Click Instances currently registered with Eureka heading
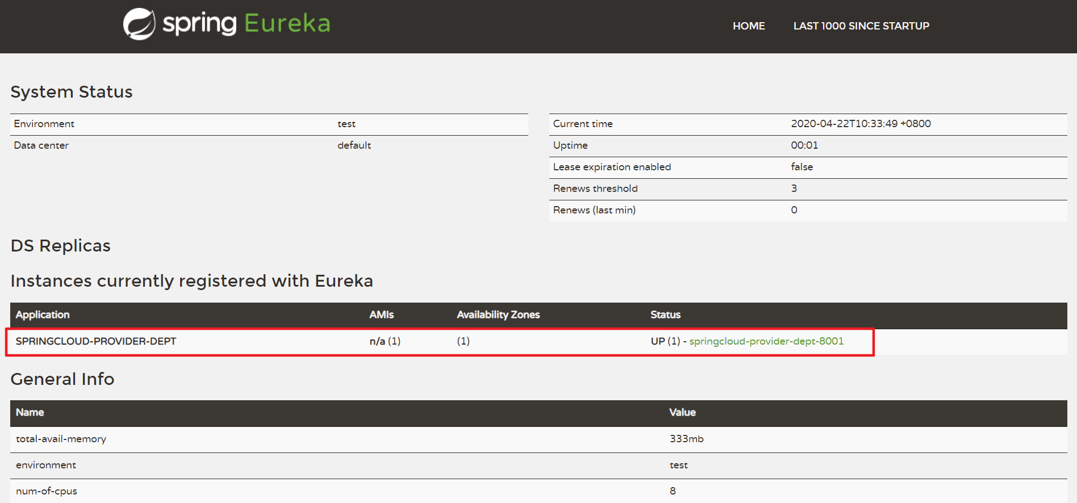Screen dimensions: 1077x503 192,281
